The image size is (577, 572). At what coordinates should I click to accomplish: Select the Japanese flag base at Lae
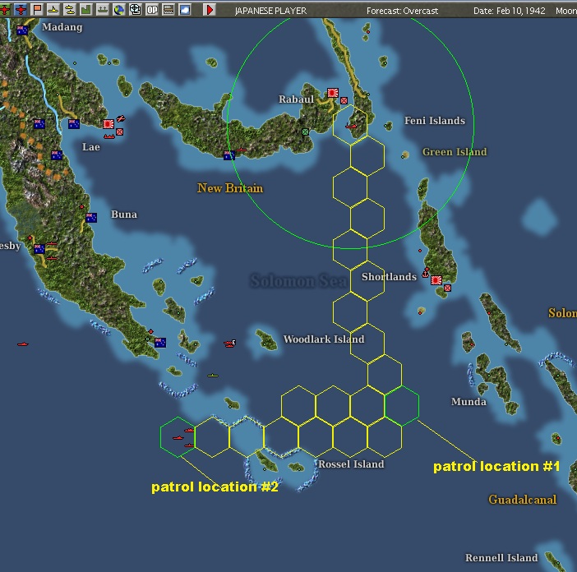tap(108, 124)
